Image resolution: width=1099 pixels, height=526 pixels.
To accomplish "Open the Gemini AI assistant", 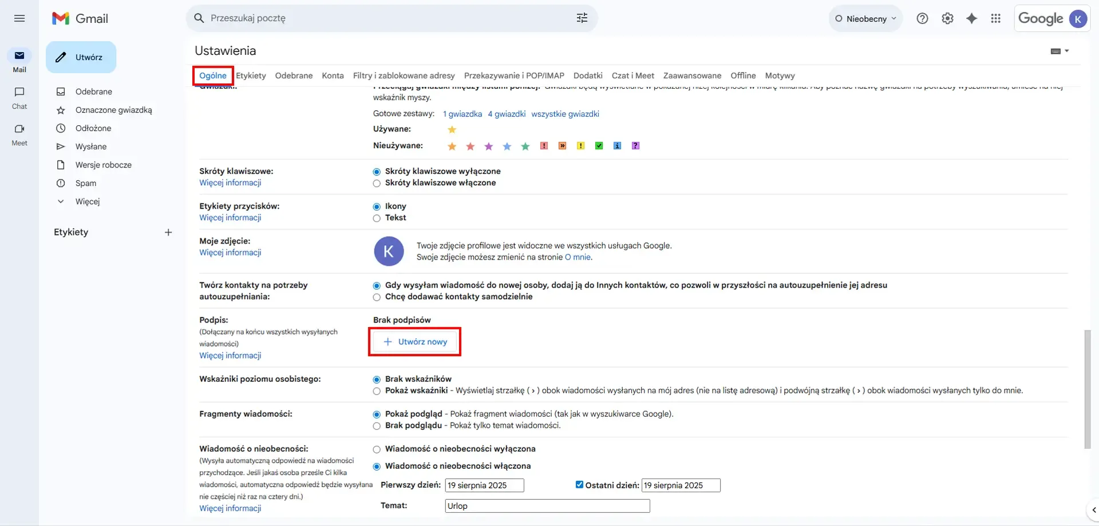I will point(972,18).
